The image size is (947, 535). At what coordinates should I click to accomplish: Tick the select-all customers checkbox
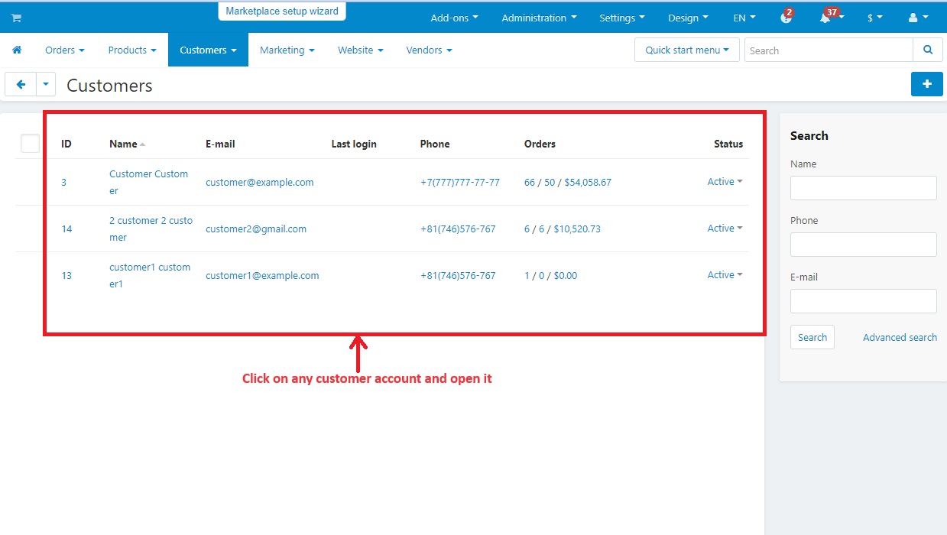[30, 143]
